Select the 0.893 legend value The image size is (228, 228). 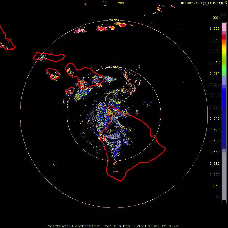215,51
